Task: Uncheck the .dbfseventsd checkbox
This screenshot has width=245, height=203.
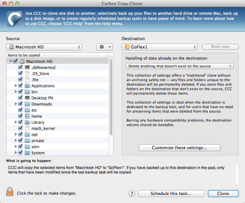Action: 20,67
